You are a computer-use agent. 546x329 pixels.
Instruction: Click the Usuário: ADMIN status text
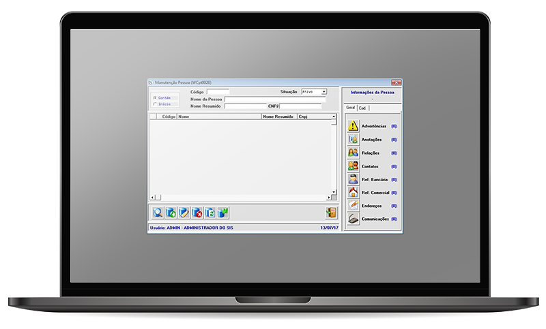click(192, 228)
